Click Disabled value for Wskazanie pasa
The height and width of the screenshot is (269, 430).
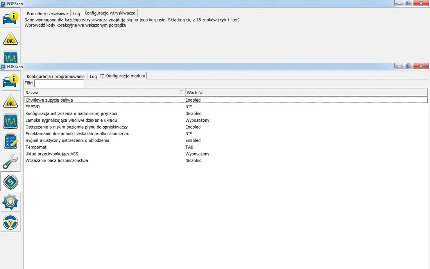193,160
